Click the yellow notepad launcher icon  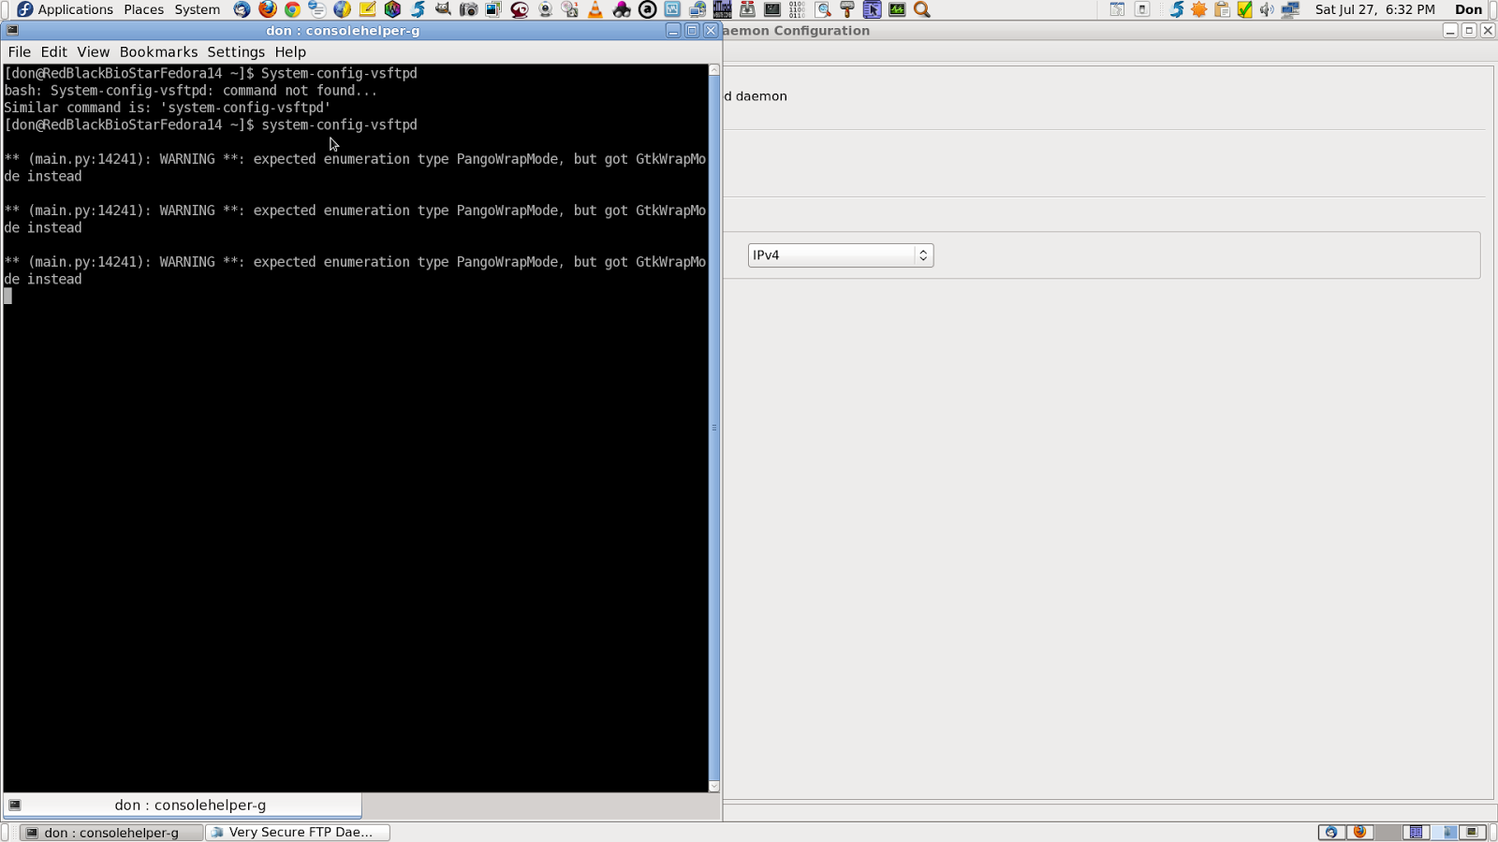[x=367, y=9]
